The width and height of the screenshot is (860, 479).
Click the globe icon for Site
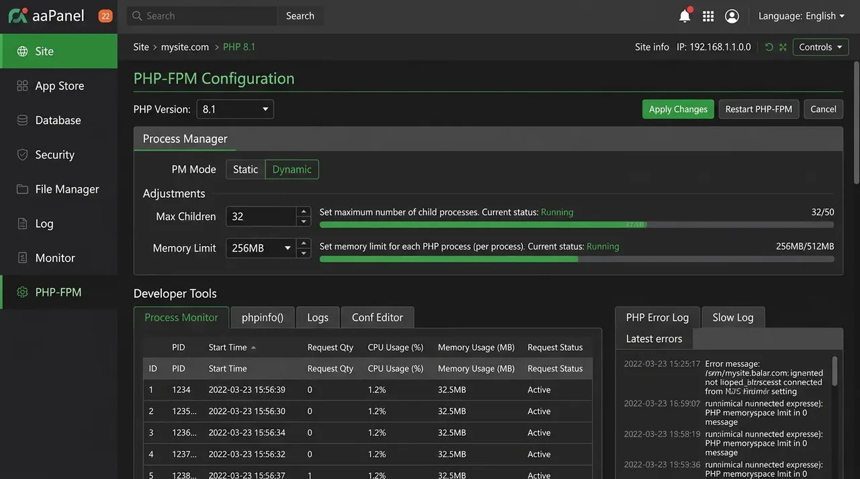pos(23,52)
